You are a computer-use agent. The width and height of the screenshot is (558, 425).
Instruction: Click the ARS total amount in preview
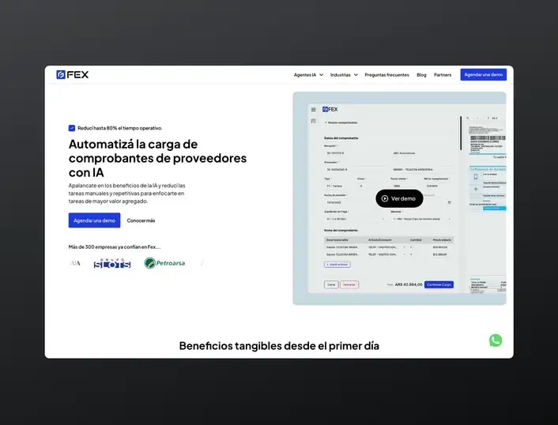pyautogui.click(x=409, y=284)
